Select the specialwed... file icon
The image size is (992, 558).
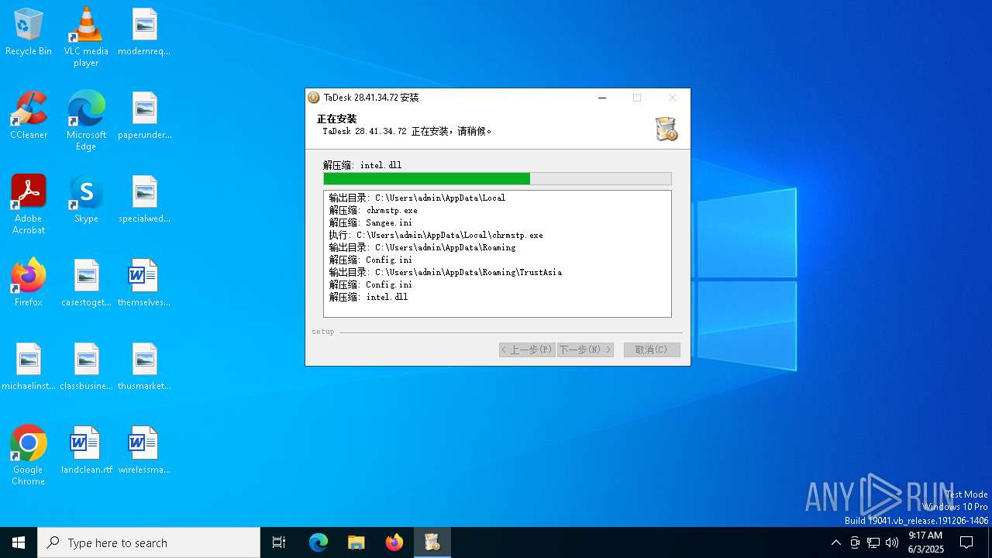(144, 199)
